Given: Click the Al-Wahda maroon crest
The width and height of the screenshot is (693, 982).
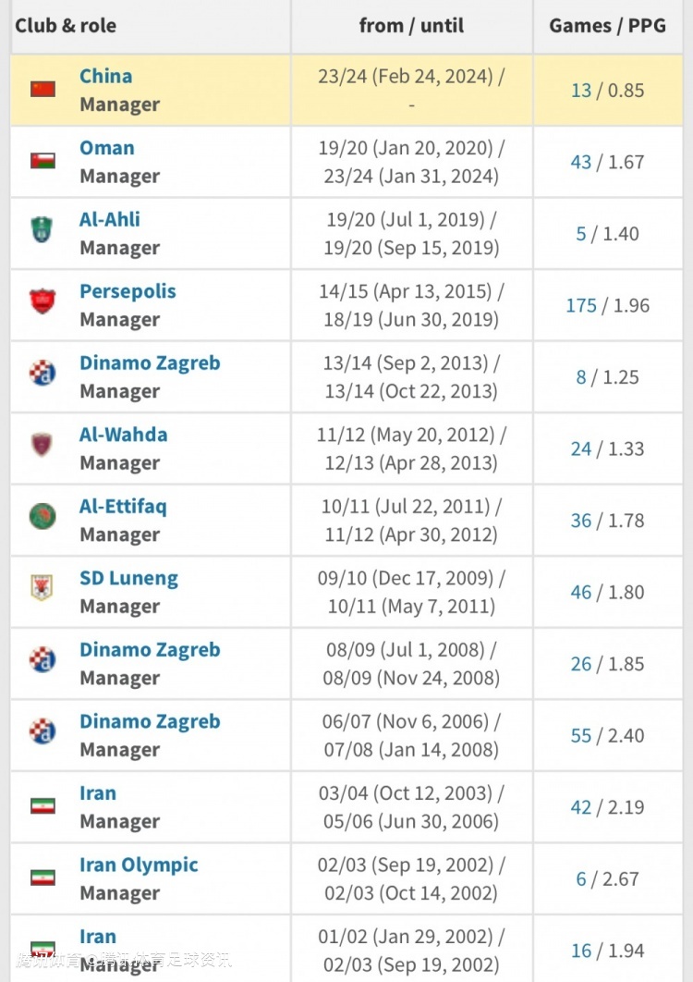Looking at the screenshot, I should pos(42,445).
